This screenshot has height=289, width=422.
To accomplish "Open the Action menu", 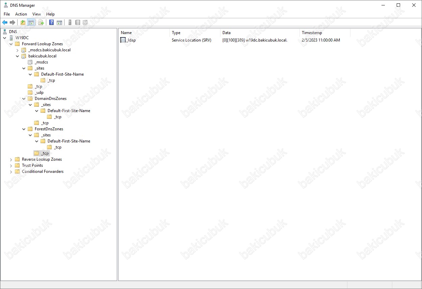I will 21,14.
